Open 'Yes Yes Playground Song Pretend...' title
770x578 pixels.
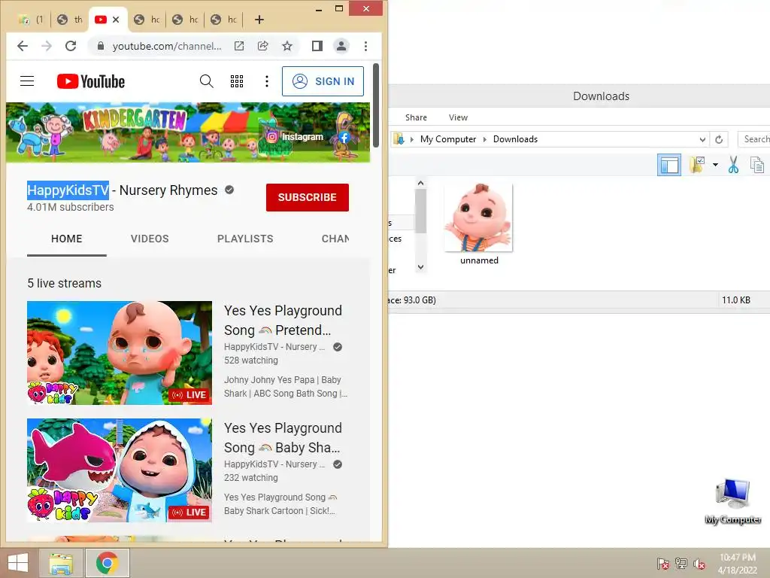pyautogui.click(x=283, y=321)
